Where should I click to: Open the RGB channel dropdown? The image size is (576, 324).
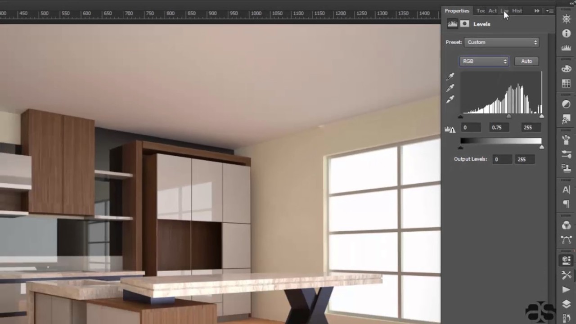(484, 61)
